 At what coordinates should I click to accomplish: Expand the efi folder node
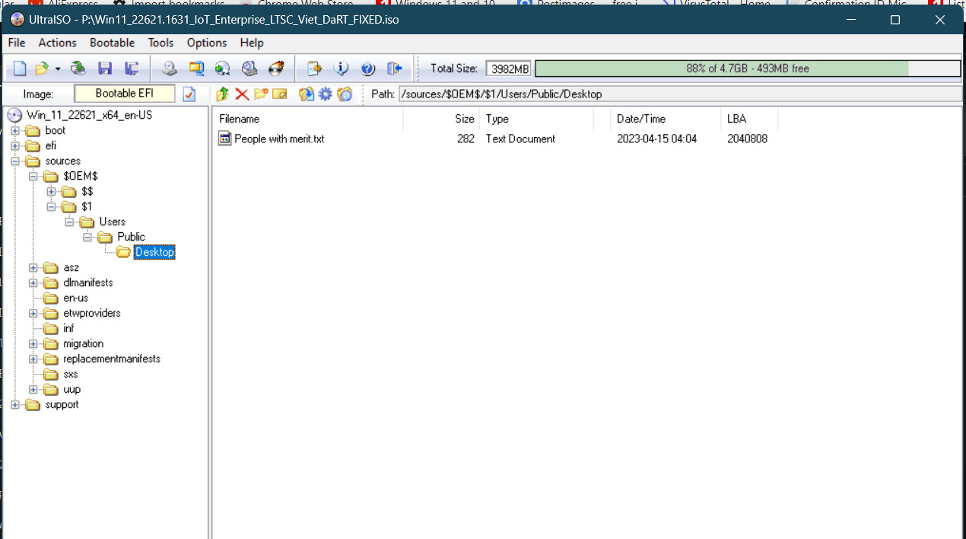(x=14, y=145)
